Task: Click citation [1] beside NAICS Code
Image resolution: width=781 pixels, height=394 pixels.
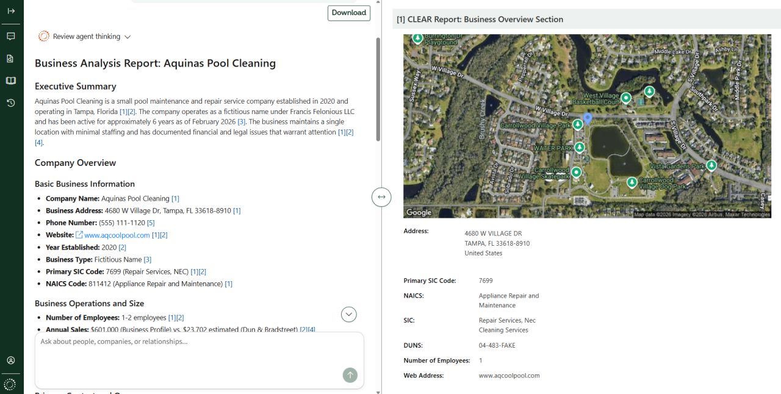Action: pyautogui.click(x=228, y=284)
